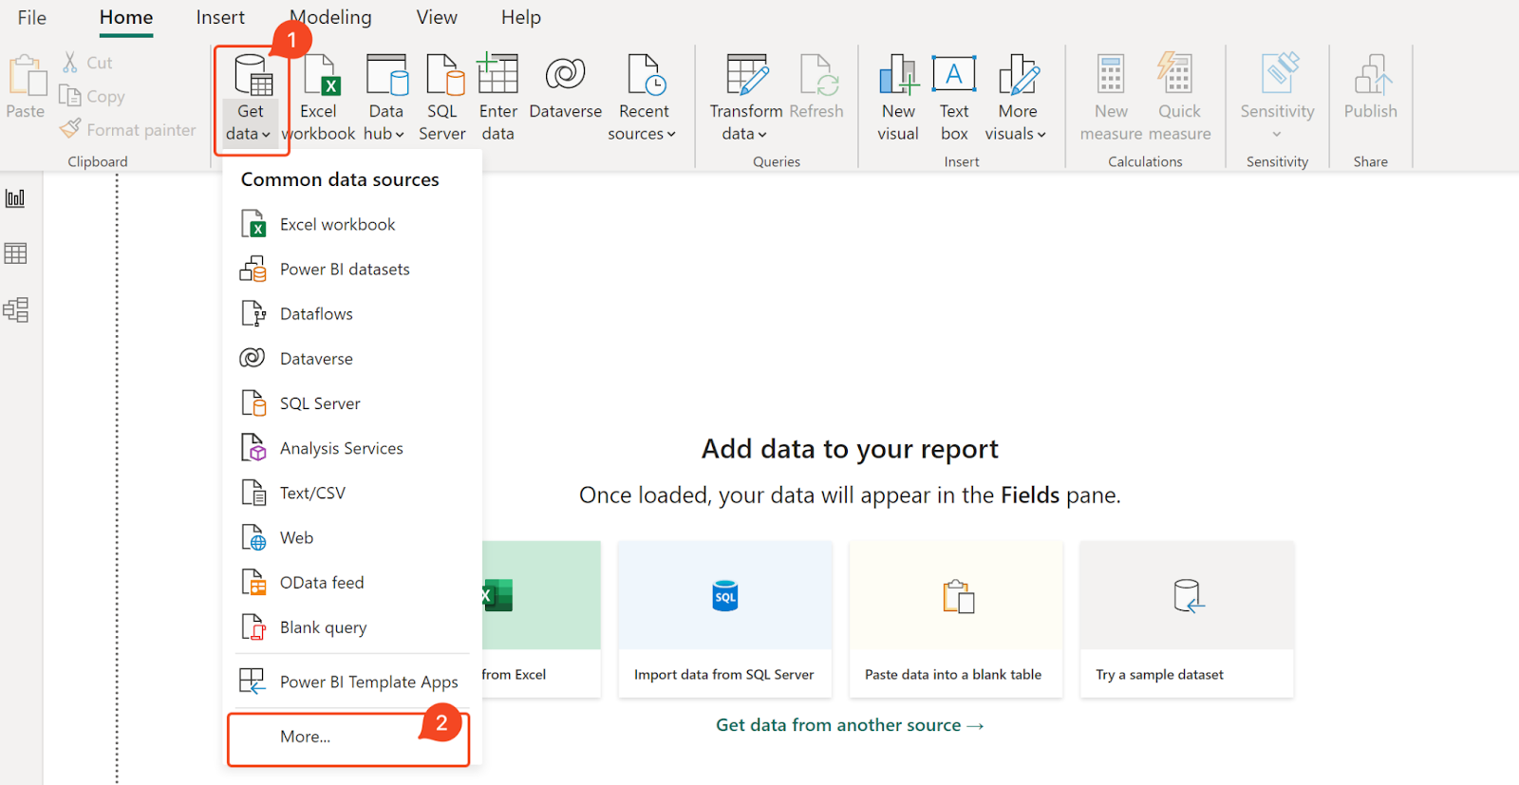The width and height of the screenshot is (1519, 785).
Task: Click the Excel workbook ribbon icon
Action: [319, 99]
